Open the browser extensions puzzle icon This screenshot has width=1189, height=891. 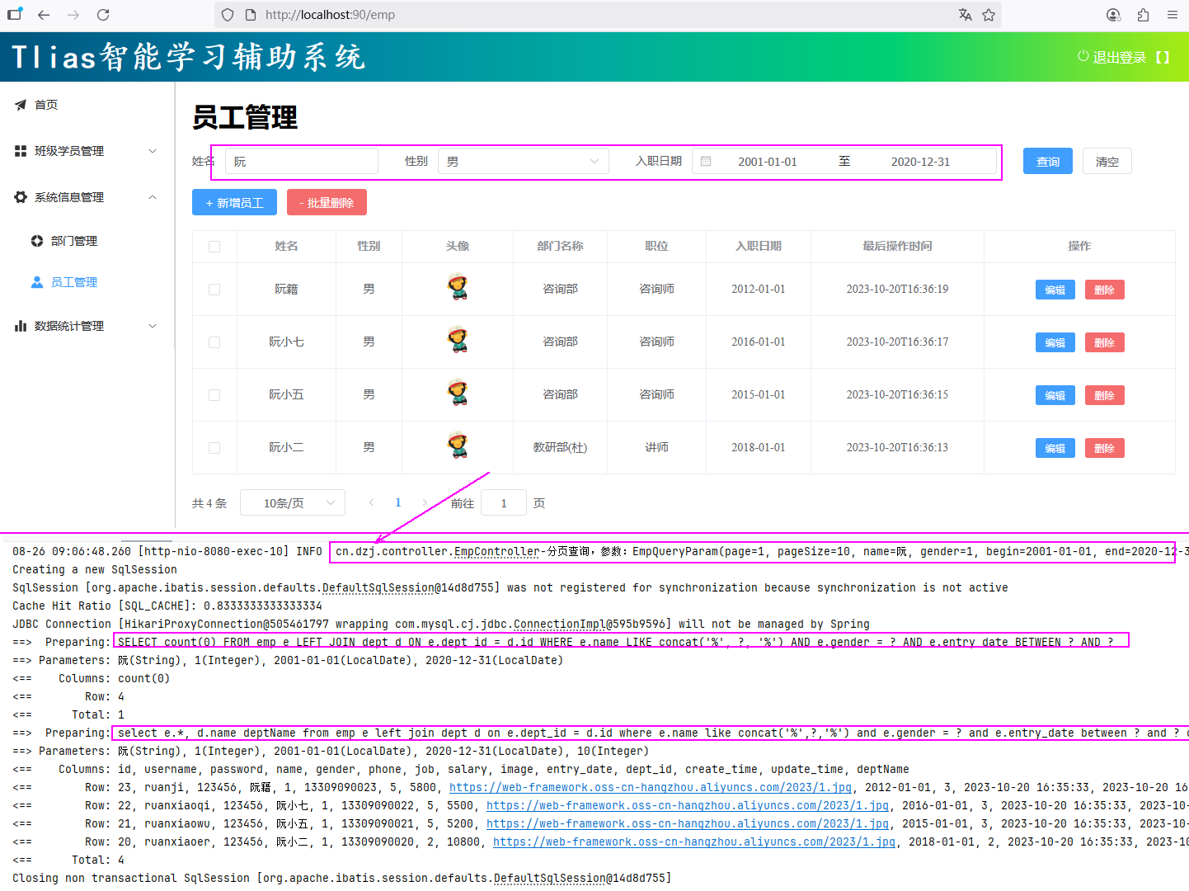(1143, 15)
